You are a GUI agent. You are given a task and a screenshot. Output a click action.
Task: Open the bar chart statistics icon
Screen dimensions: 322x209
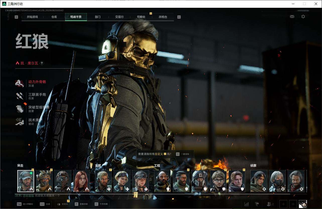pos(246,204)
